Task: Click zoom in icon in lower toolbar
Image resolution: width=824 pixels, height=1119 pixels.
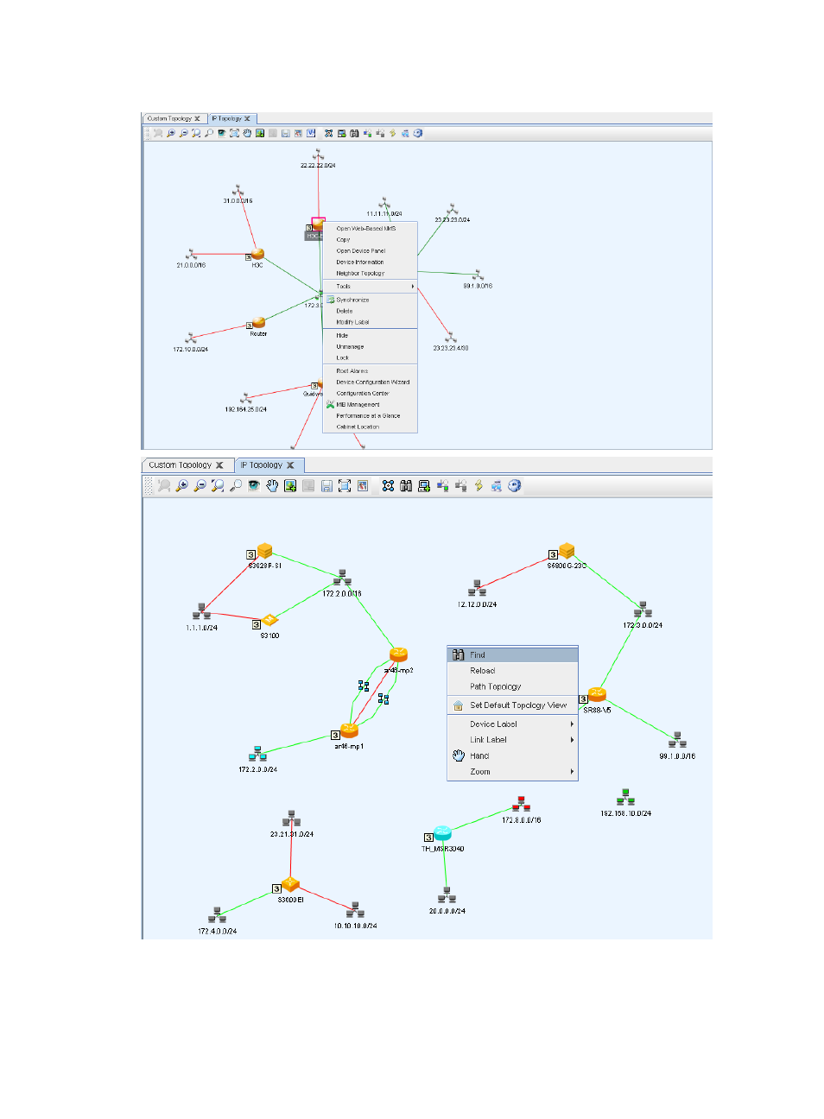Action: [181, 486]
